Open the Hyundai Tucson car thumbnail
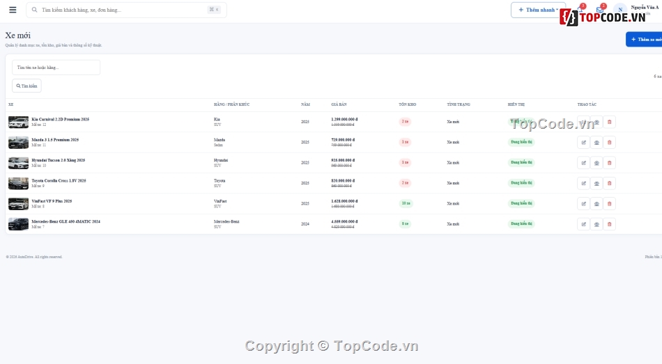Screen dimensions: 662x364 click(x=19, y=163)
